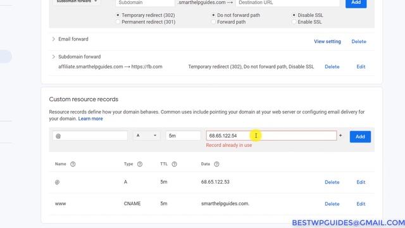Image resolution: width=405 pixels, height=228 pixels.
Task: Click the www record name cell
Action: point(61,204)
